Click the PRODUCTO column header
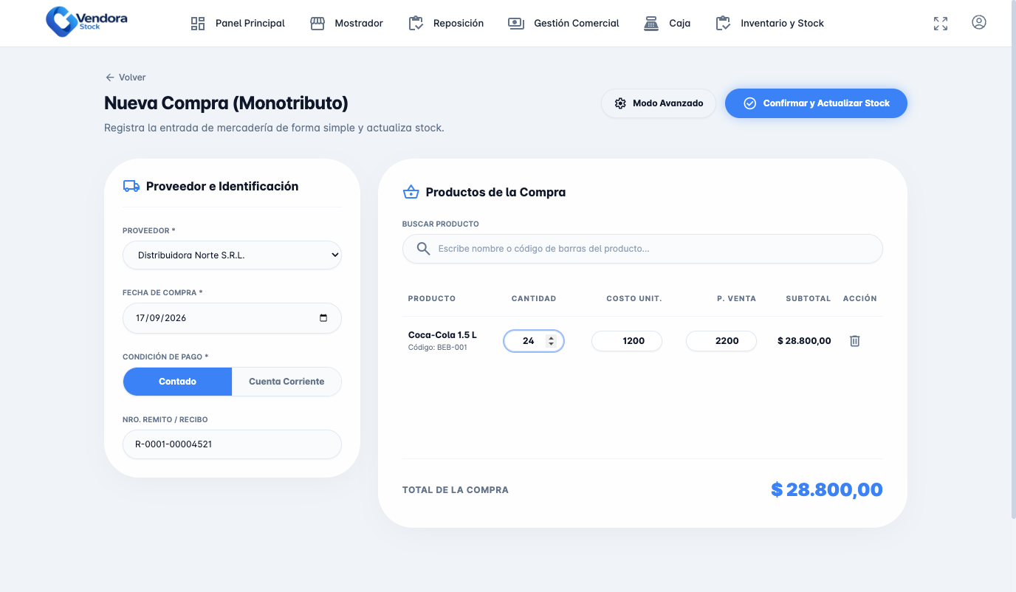 (432, 299)
